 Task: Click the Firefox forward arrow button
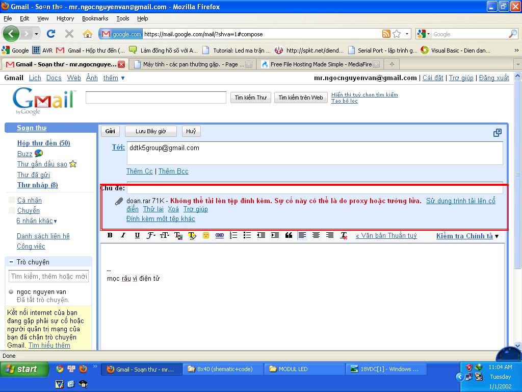coord(26,34)
